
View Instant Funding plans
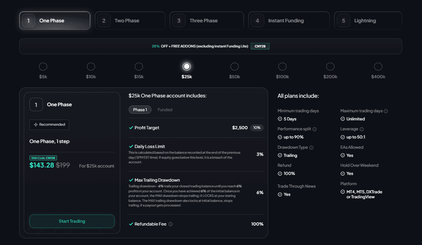[289, 20]
